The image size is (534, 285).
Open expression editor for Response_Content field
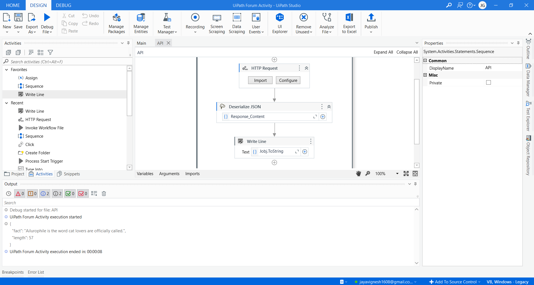tap(315, 117)
